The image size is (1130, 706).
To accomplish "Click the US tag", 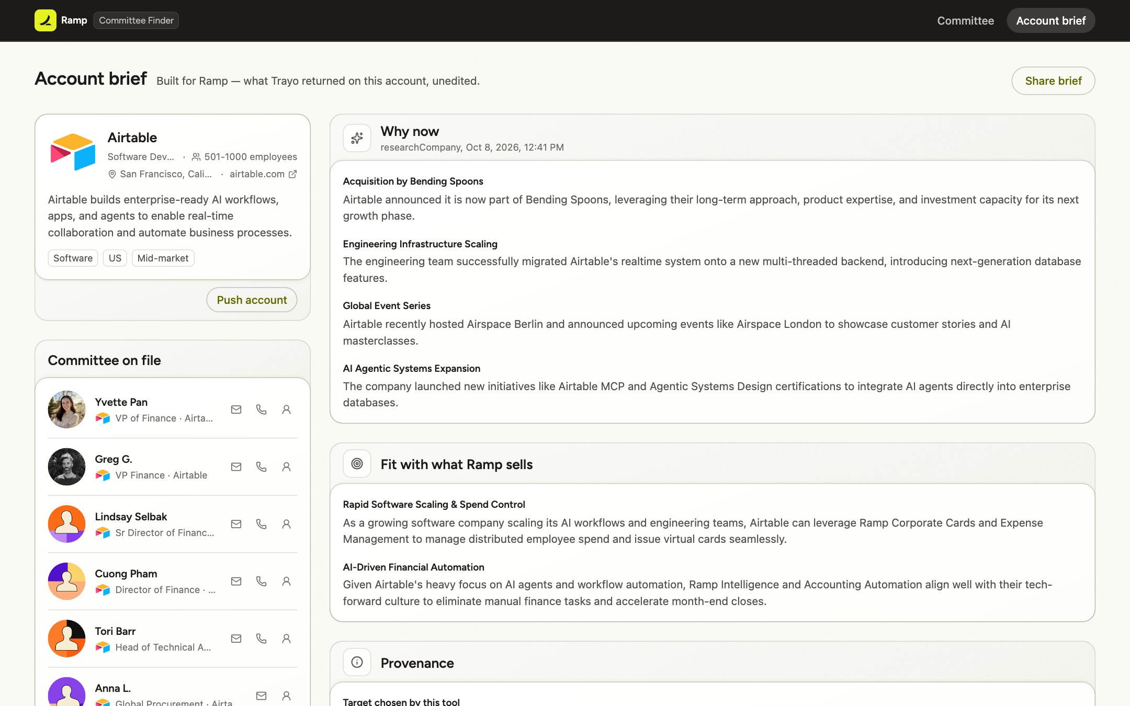I will (115, 258).
